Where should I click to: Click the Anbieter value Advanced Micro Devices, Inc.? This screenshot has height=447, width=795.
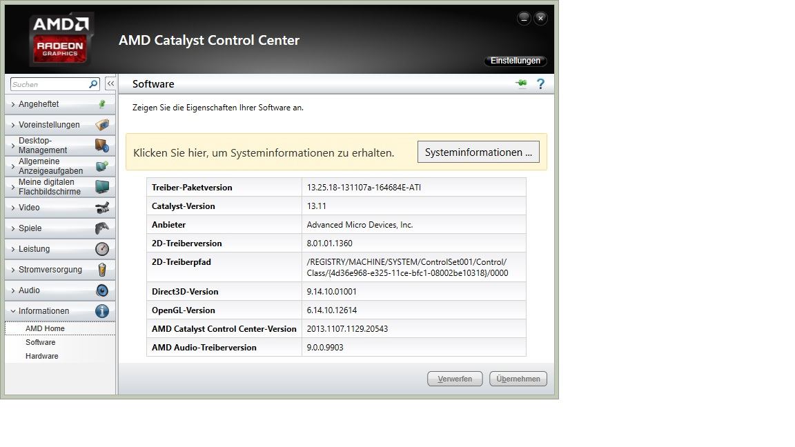click(360, 224)
